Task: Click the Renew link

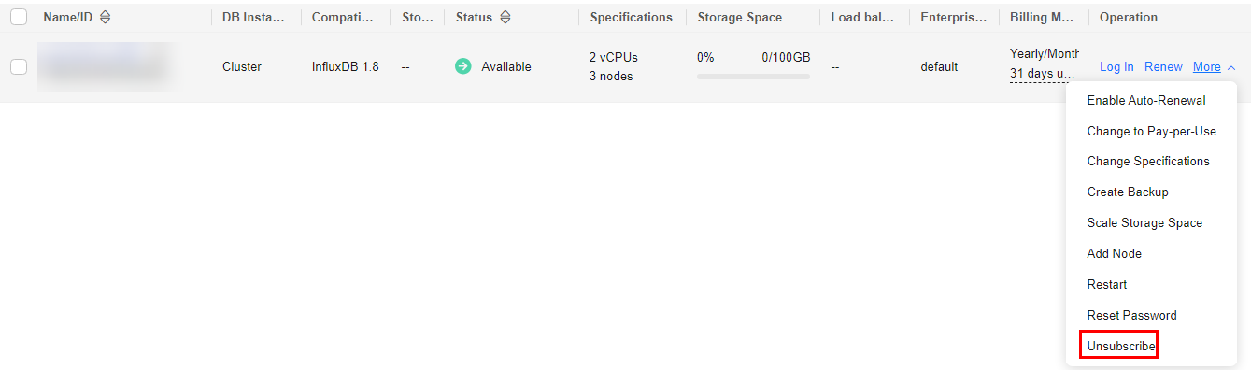Action: point(1163,66)
